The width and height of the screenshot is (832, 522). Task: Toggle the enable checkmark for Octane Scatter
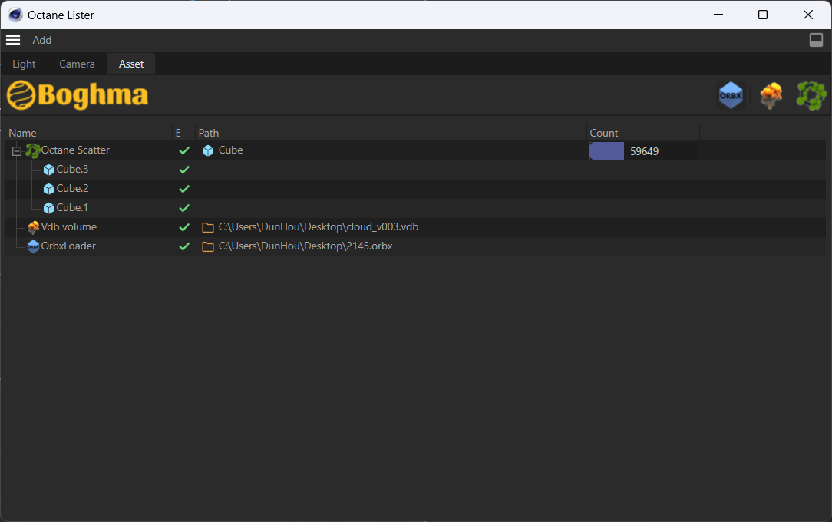coord(184,150)
